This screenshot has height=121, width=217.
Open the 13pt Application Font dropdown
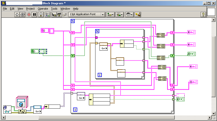point(87,14)
